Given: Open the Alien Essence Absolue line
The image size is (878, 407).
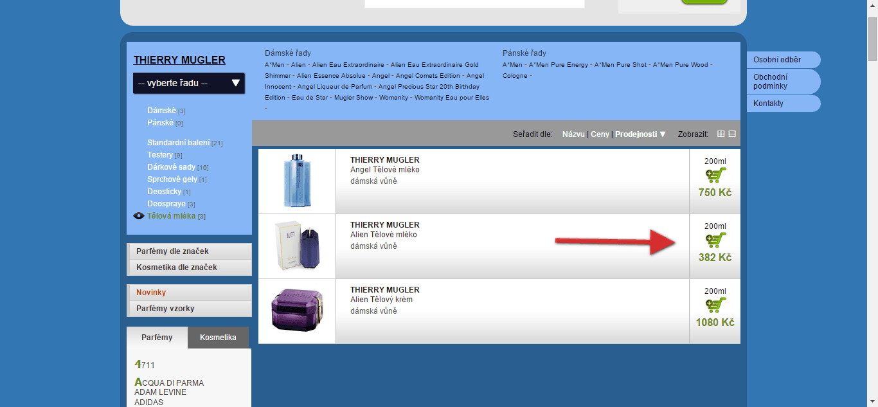Looking at the screenshot, I should tap(331, 76).
